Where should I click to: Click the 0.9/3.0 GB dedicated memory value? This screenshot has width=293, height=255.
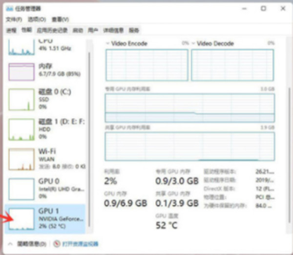coord(177,181)
